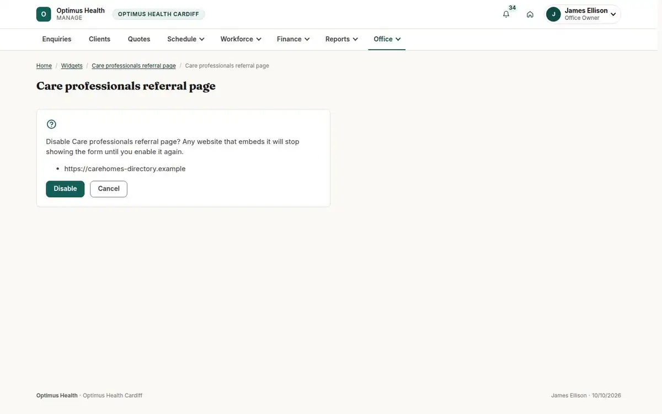
Task: Open the Clients nav item
Action: [x=100, y=39]
